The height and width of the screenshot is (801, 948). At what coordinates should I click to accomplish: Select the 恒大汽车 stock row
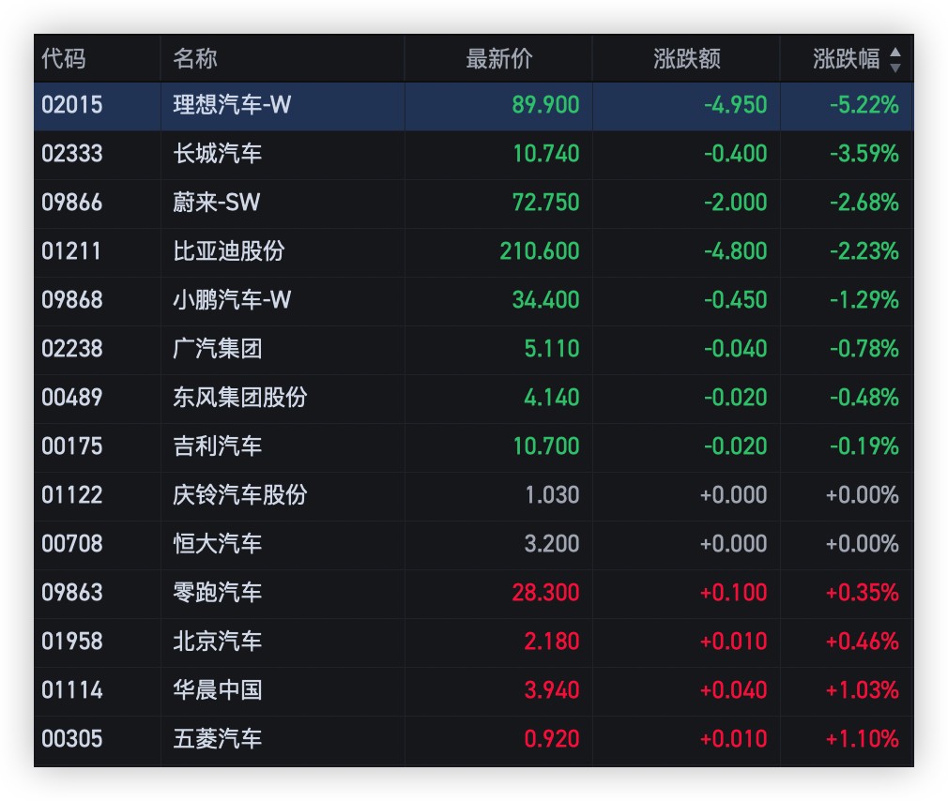coord(218,544)
